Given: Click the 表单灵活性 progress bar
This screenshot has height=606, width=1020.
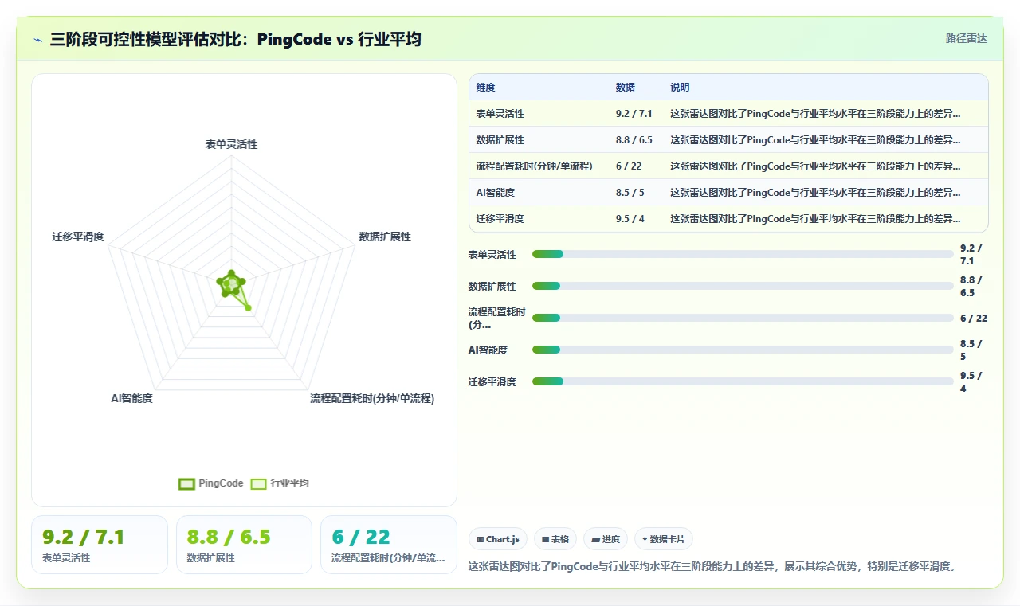Looking at the screenshot, I should 743,254.
